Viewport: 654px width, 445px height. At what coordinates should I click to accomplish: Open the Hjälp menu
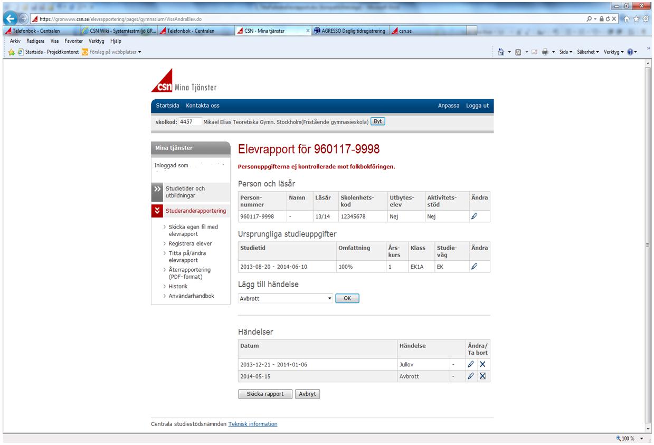coord(115,41)
